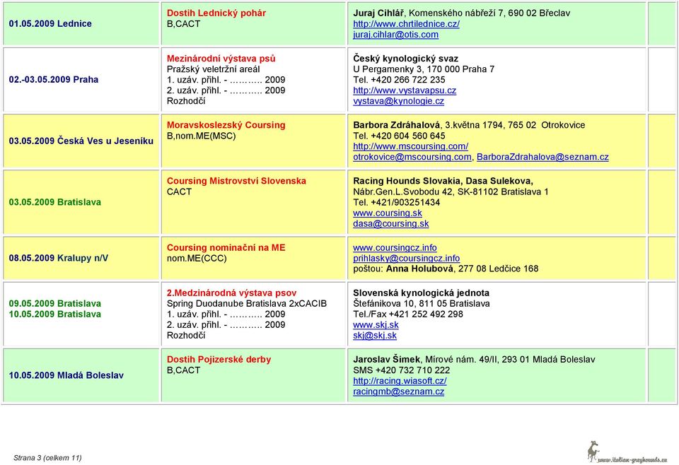Click the otrokovice@mscoursing.com email link

pyautogui.click(x=412, y=157)
